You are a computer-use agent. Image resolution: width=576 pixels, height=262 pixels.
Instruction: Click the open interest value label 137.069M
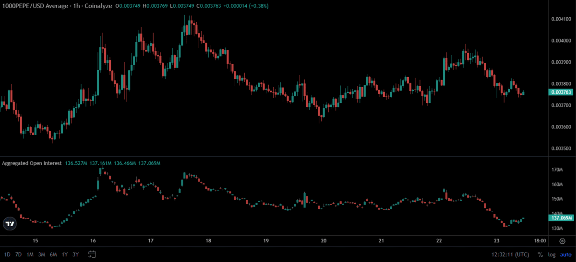(561, 218)
